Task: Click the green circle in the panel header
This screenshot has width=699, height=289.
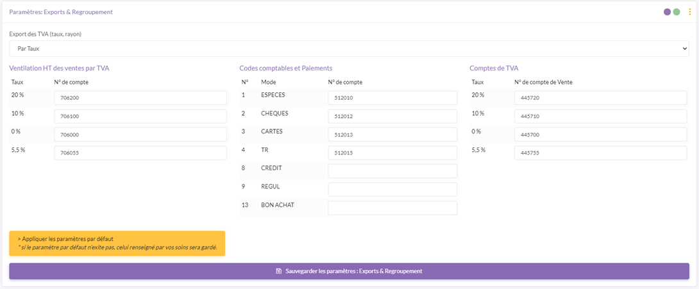Action: pos(676,12)
